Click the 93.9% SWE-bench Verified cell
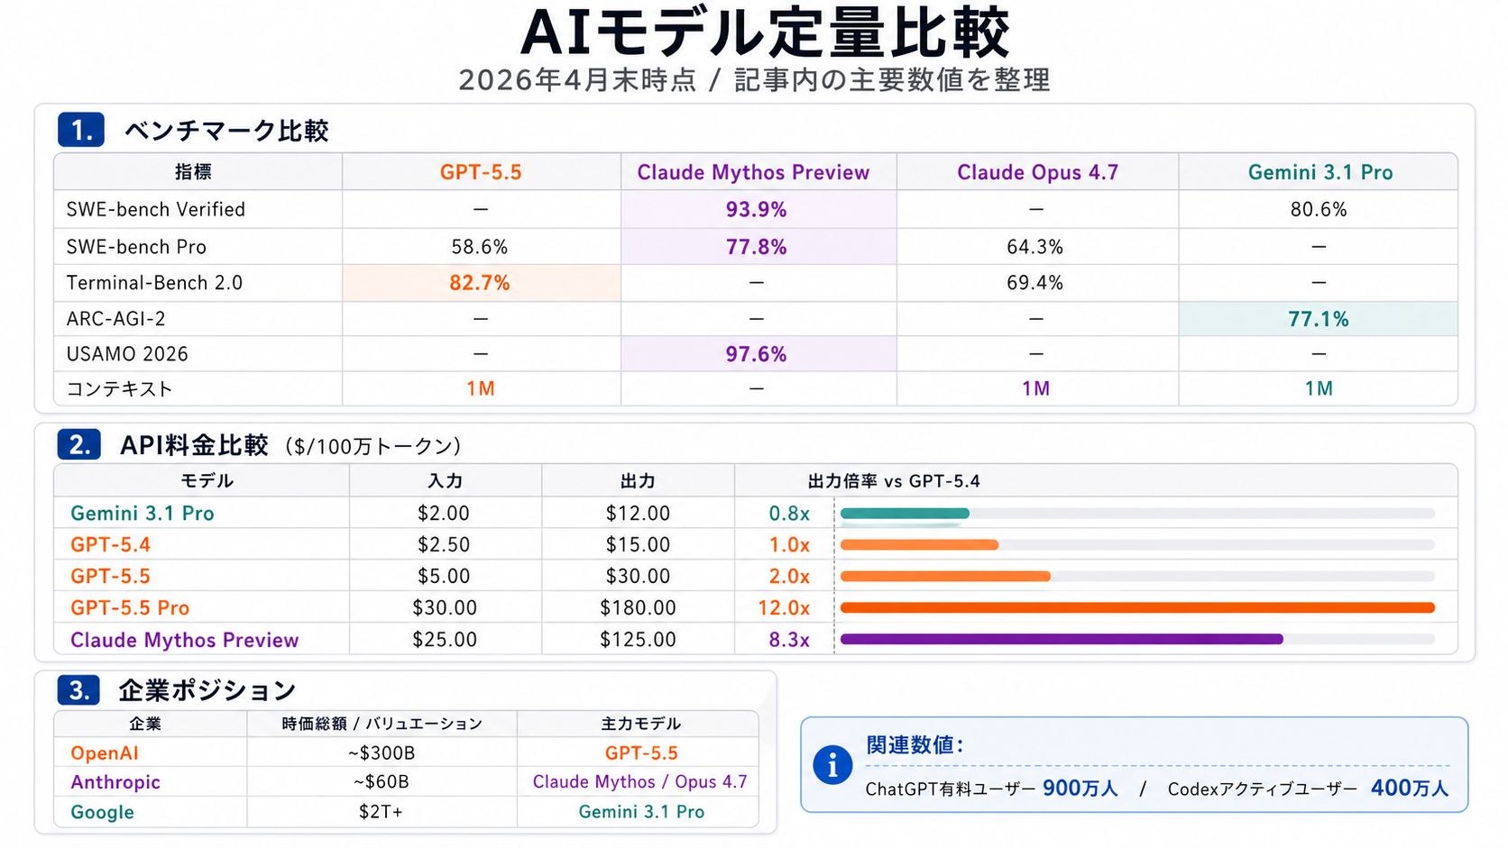The width and height of the screenshot is (1508, 848). 757,209
